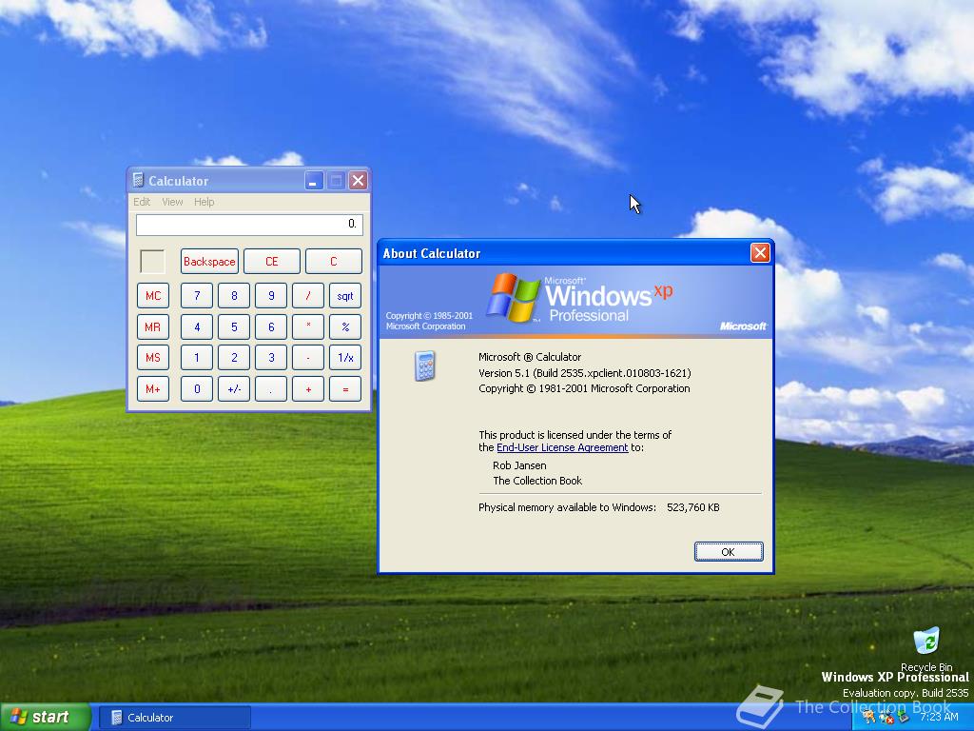Click the +/- sign change button

(x=234, y=389)
